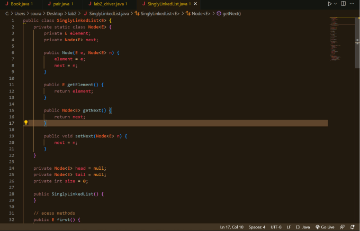Open the soura breadcrumb segment

coord(36,14)
